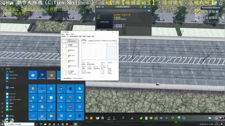Viewport: 225px width, 126px height.
Task: Click the taskbar search box
Action: (19, 124)
